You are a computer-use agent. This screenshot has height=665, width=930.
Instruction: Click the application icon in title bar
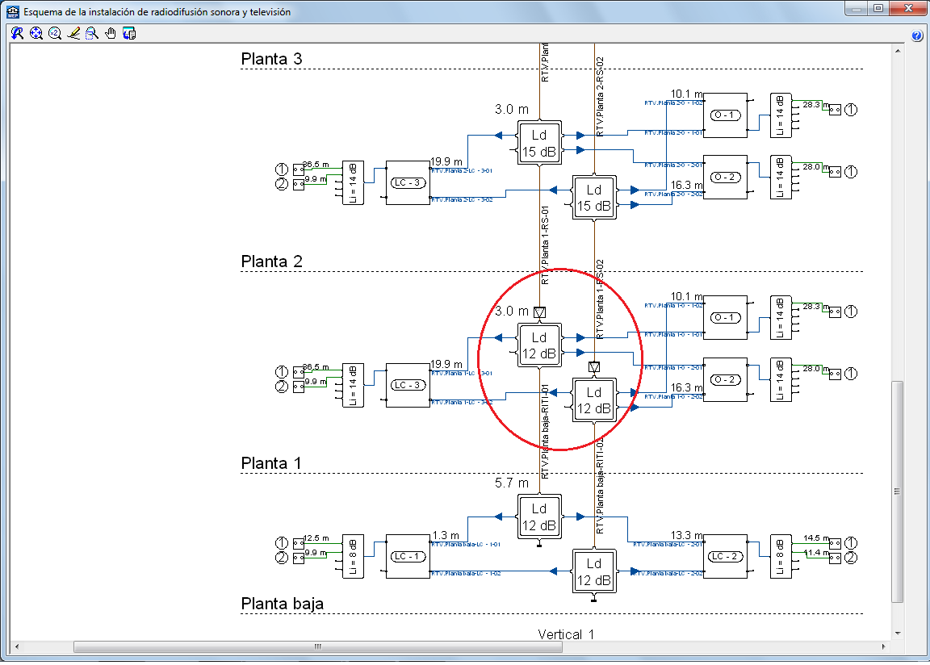[x=12, y=11]
